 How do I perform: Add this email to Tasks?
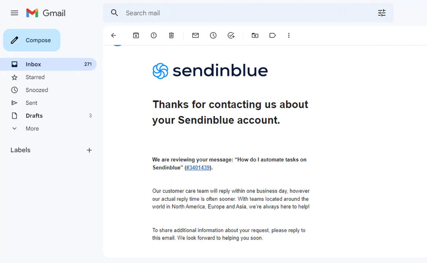(x=231, y=35)
